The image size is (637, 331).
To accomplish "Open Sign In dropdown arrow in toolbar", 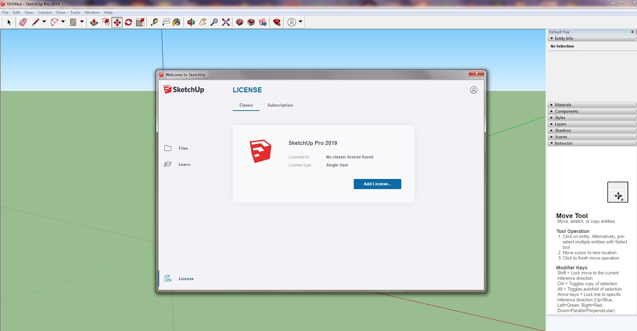I will click(x=301, y=22).
